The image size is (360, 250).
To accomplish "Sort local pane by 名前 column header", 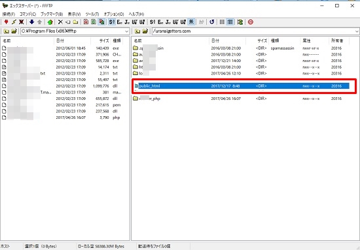I will [27, 40].
